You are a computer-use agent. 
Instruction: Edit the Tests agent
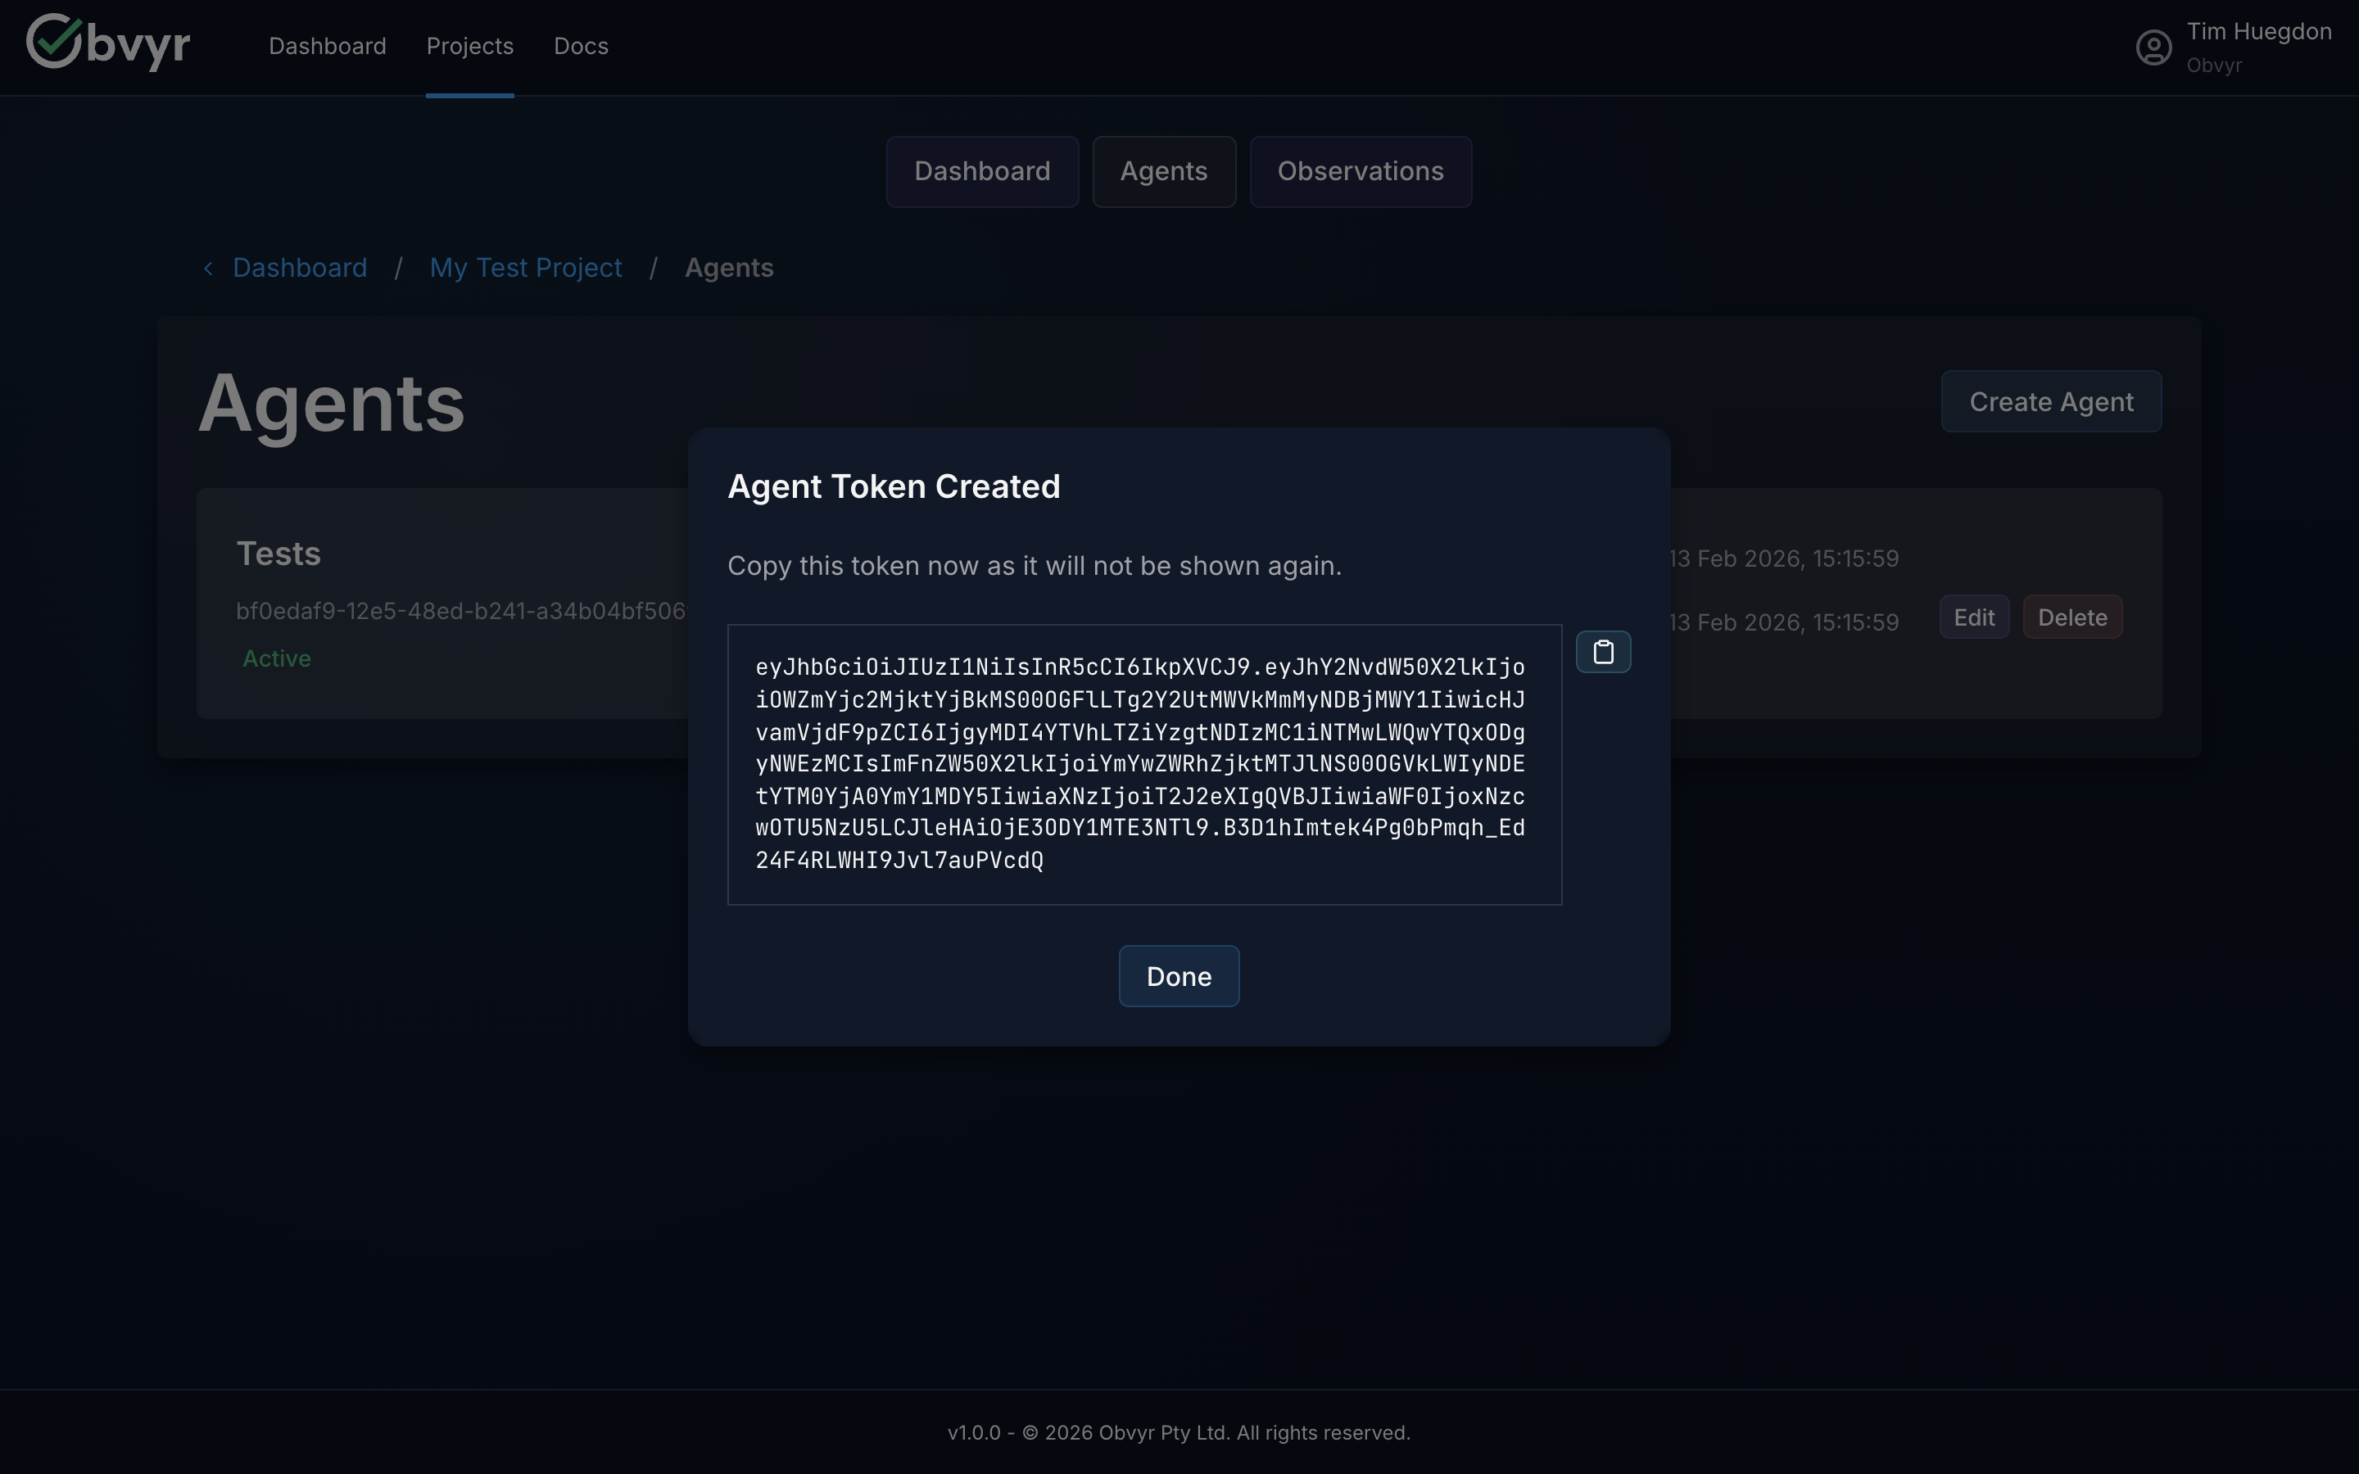(1973, 616)
